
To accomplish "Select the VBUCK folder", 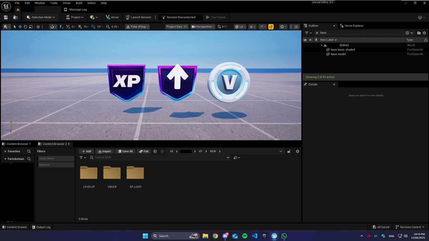I will [112, 176].
